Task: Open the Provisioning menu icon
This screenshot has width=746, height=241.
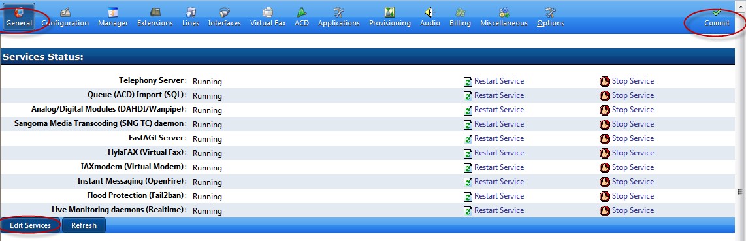Action: click(389, 12)
